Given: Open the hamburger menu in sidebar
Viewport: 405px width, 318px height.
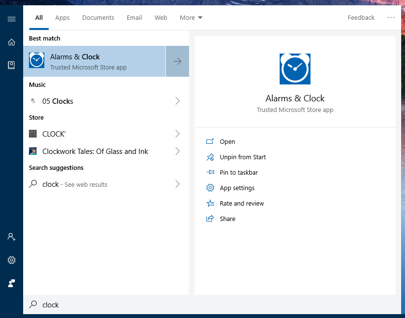Looking at the screenshot, I should point(12,19).
